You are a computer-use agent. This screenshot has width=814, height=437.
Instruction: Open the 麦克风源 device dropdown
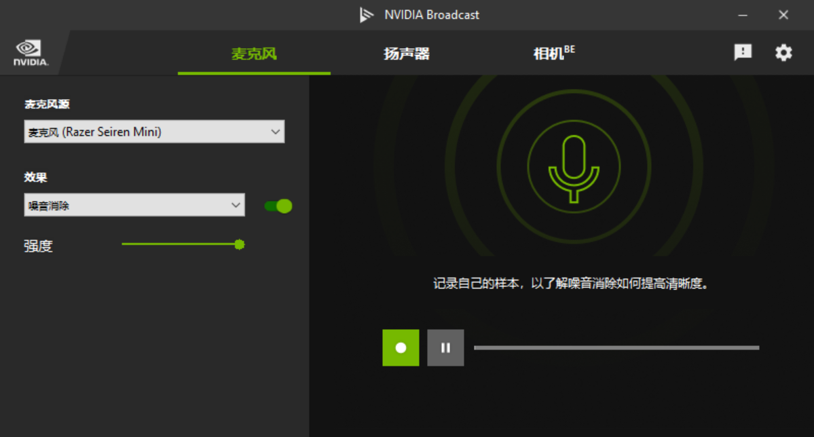click(154, 132)
